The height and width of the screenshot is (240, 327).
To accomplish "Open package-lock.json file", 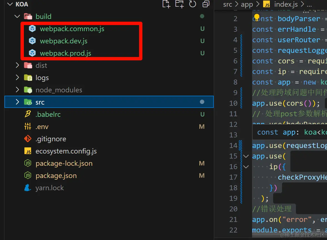I will 64,163.
